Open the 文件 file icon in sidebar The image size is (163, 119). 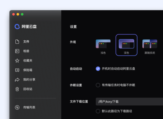pyautogui.click(x=17, y=42)
